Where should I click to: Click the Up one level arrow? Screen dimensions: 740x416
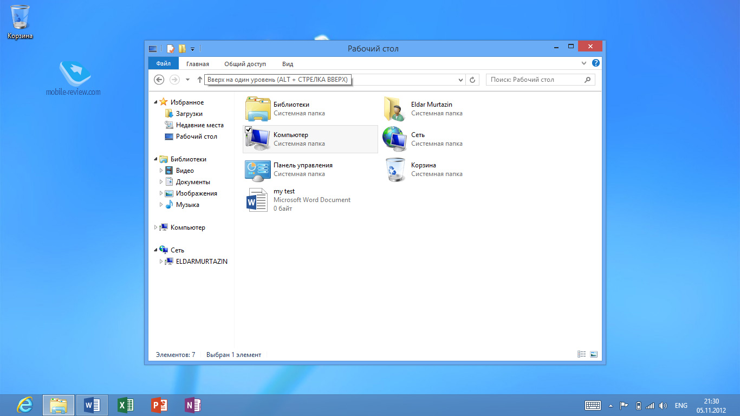tap(199, 80)
